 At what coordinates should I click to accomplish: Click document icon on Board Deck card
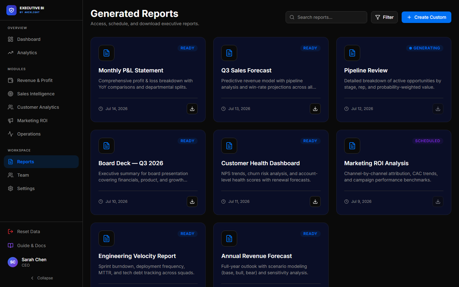click(x=106, y=146)
